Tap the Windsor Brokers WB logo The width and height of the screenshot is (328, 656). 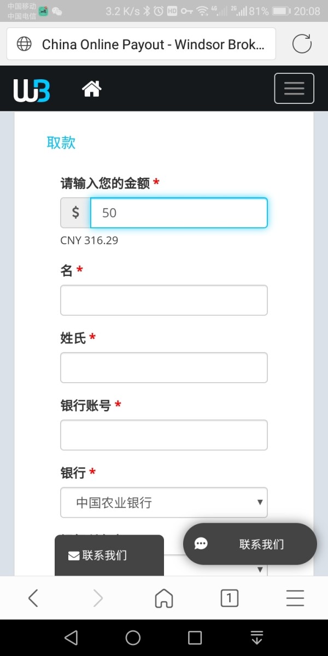click(32, 90)
